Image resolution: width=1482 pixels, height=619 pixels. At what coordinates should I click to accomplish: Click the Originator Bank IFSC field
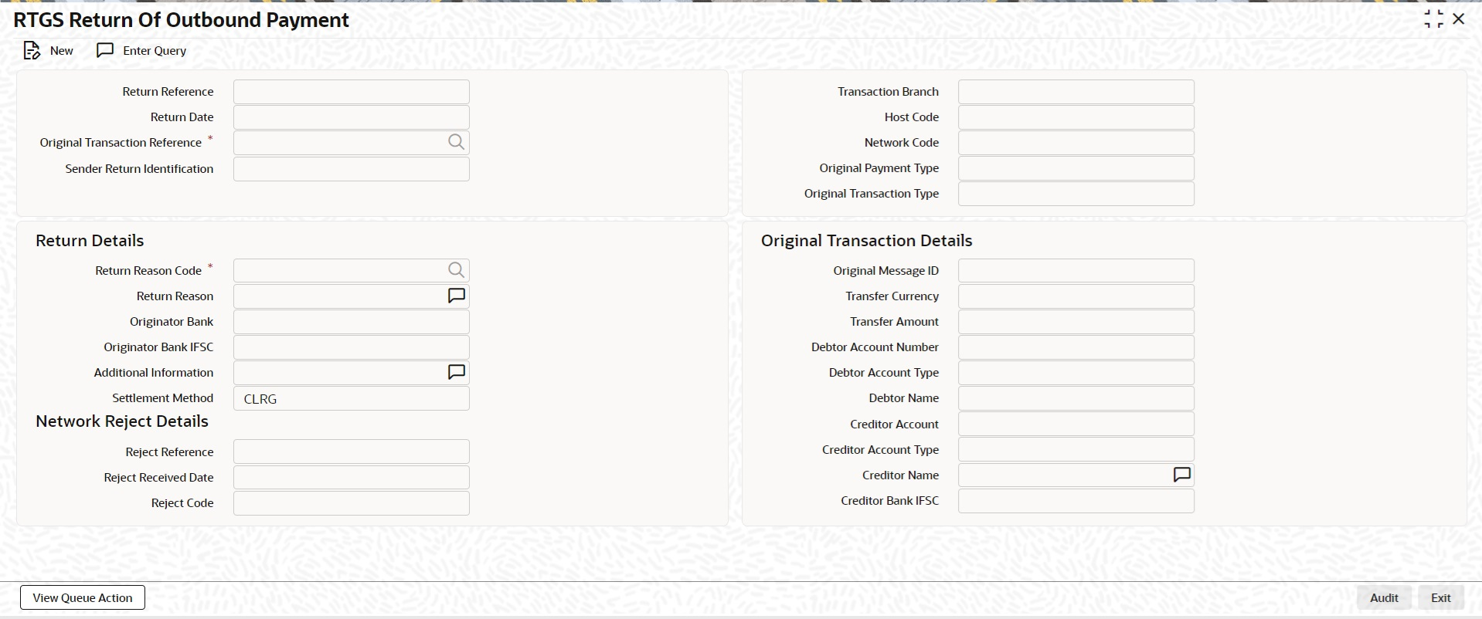352,347
